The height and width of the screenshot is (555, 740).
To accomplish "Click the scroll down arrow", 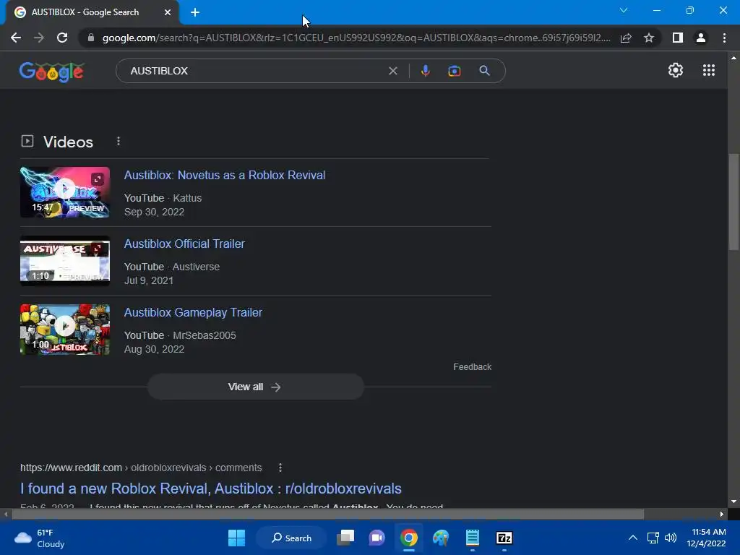I will (x=733, y=502).
